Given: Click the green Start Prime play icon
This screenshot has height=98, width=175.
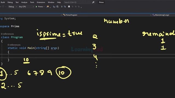Looking at the screenshot, I should coord(36,7).
